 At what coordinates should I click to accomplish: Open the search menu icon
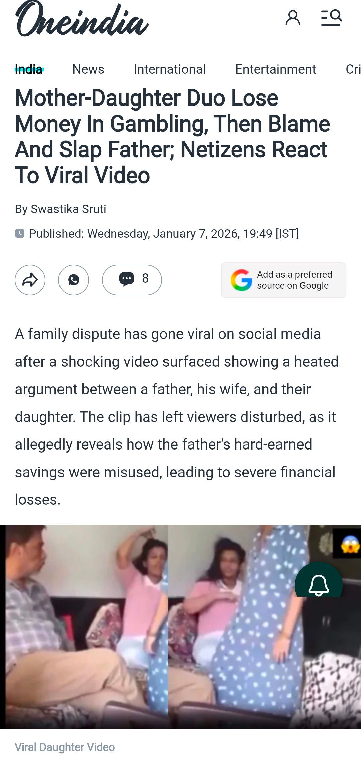(331, 18)
